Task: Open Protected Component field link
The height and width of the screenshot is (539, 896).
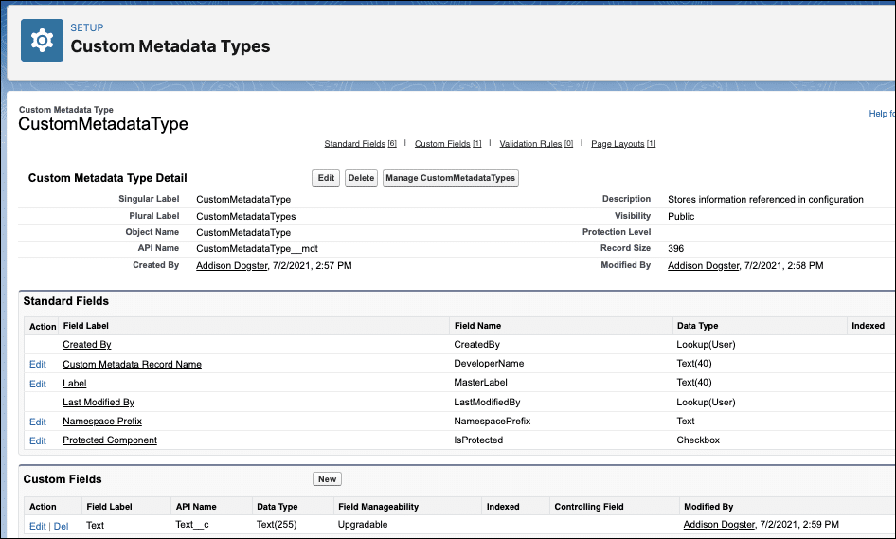Action: (110, 440)
